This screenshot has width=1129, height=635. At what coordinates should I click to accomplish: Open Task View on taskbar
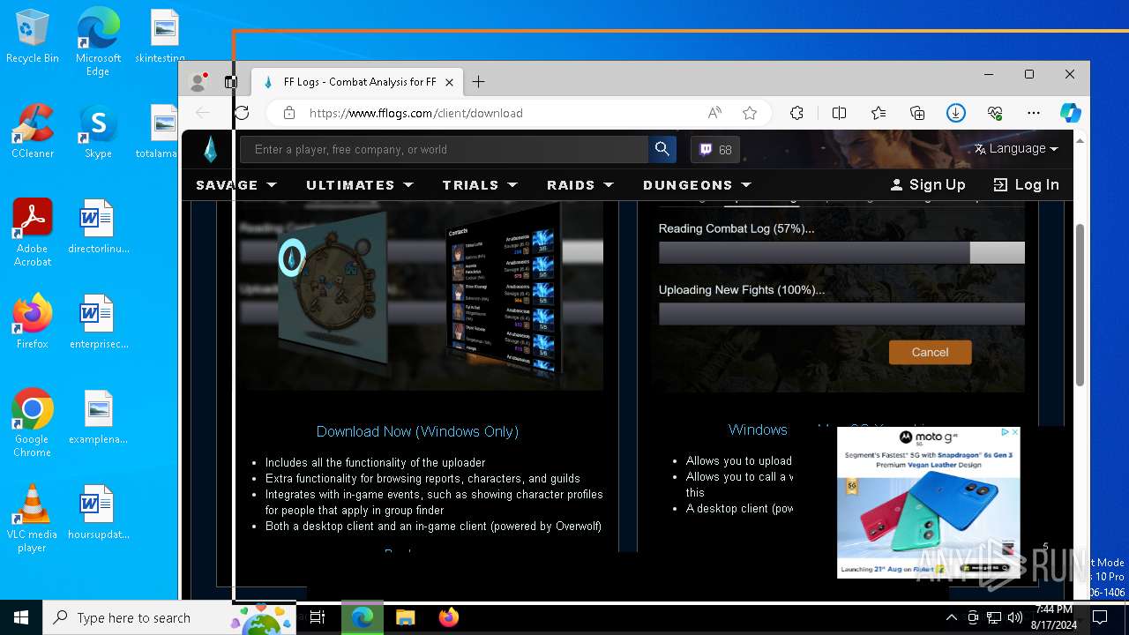coord(318,617)
